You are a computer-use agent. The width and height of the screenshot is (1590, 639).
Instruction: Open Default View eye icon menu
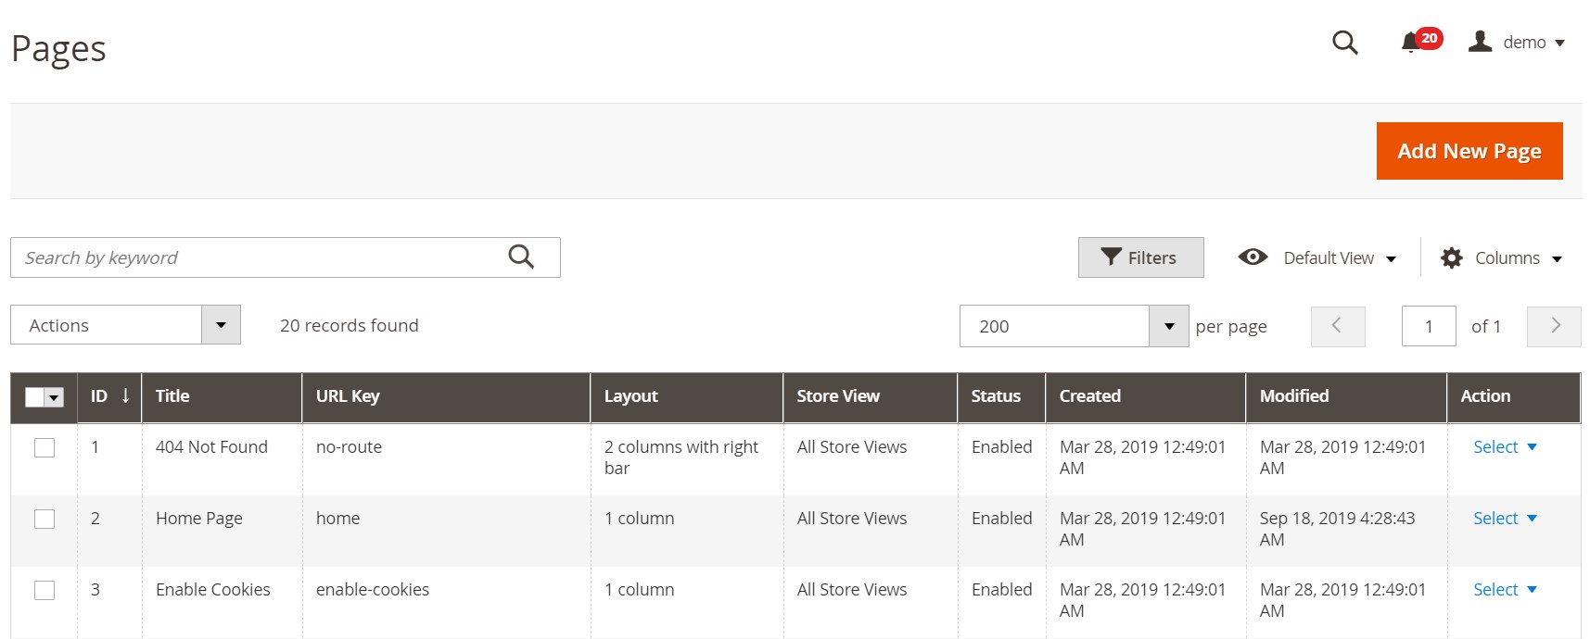click(1253, 257)
